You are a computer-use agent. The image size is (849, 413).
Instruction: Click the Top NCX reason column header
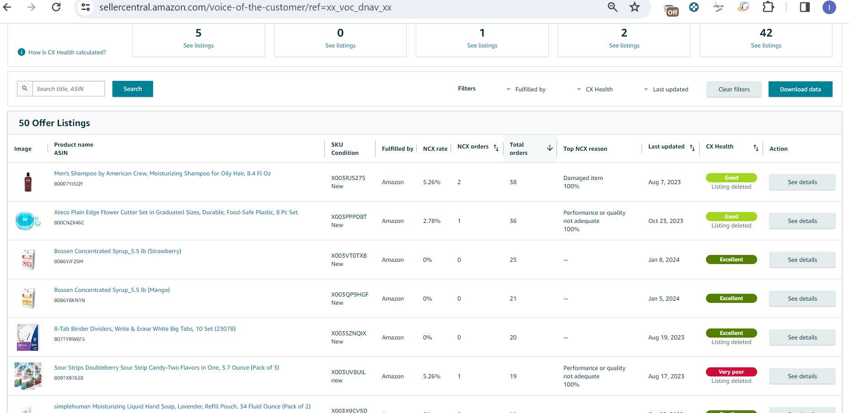click(x=585, y=148)
